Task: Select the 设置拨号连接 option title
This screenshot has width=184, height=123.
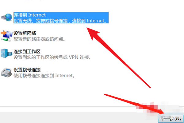Action: coord(27,70)
